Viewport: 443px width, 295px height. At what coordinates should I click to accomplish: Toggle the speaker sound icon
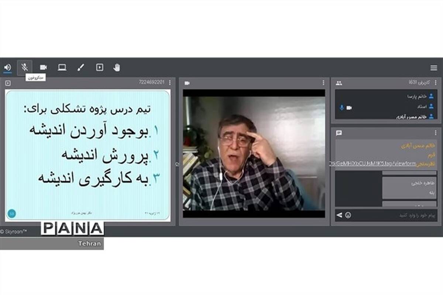7,68
